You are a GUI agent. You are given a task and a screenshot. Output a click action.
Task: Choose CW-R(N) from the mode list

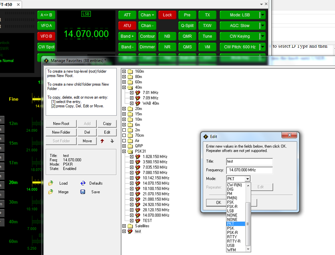coord(236,185)
